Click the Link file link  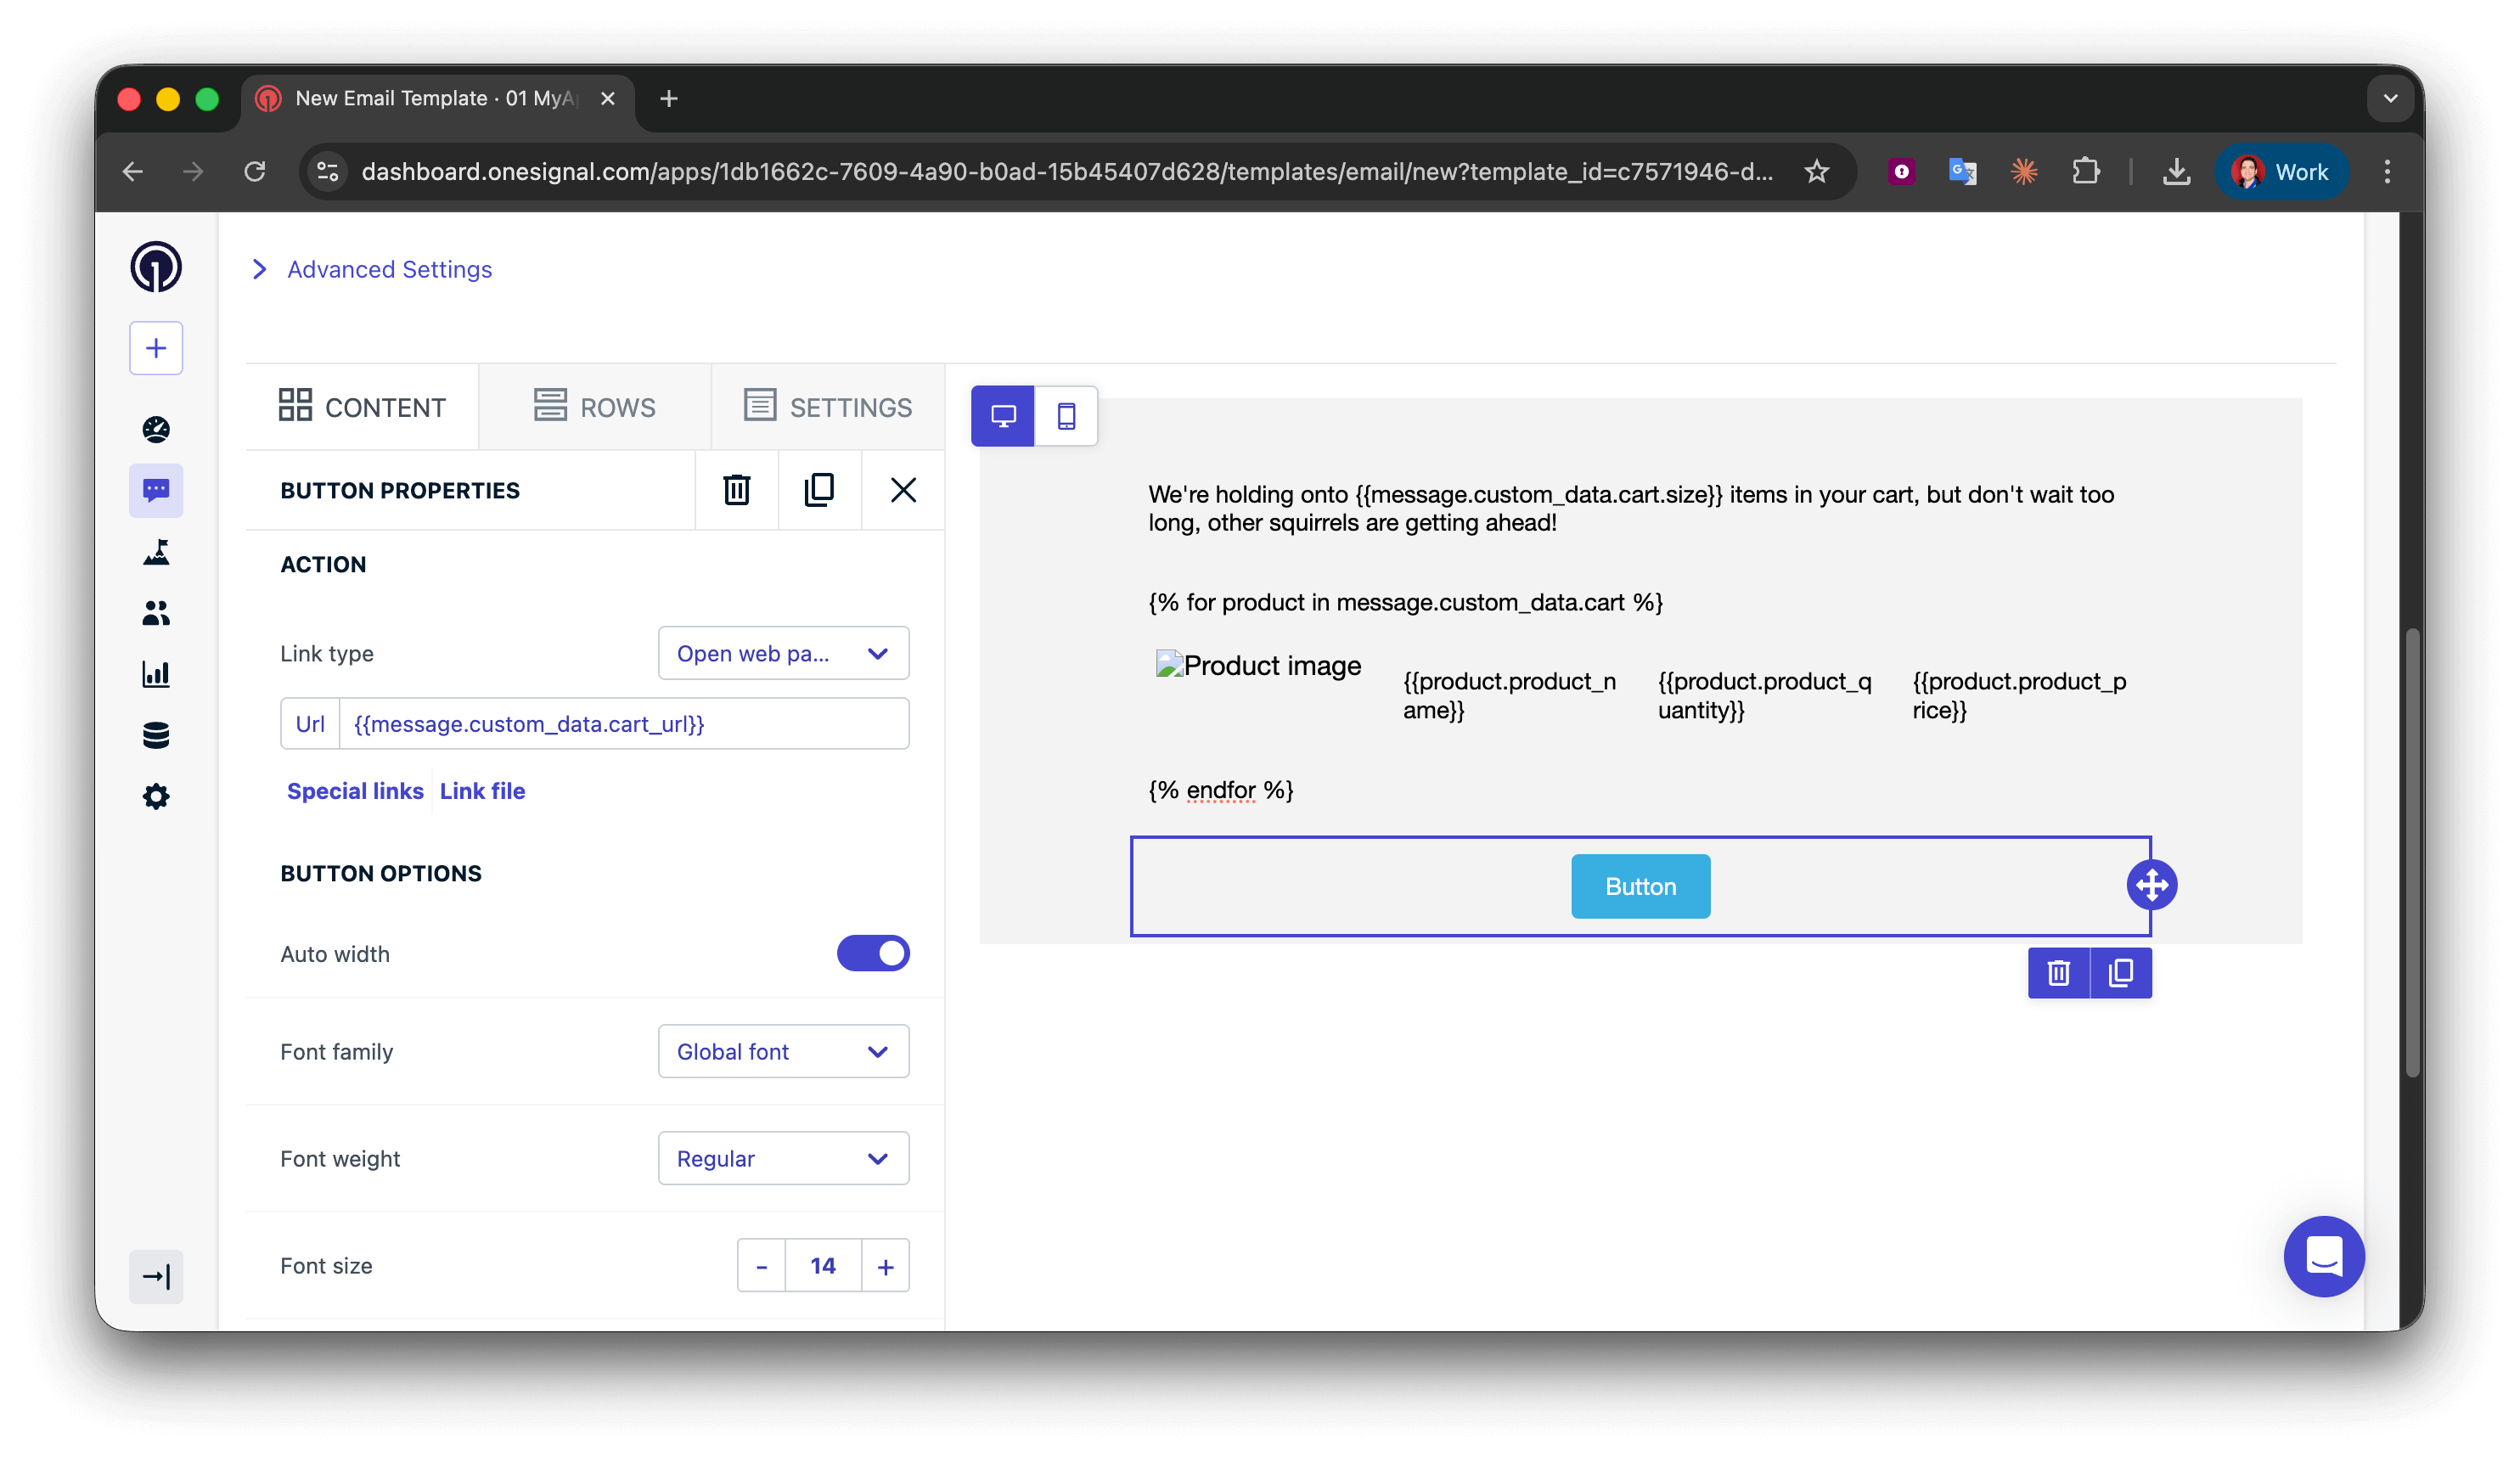click(482, 791)
